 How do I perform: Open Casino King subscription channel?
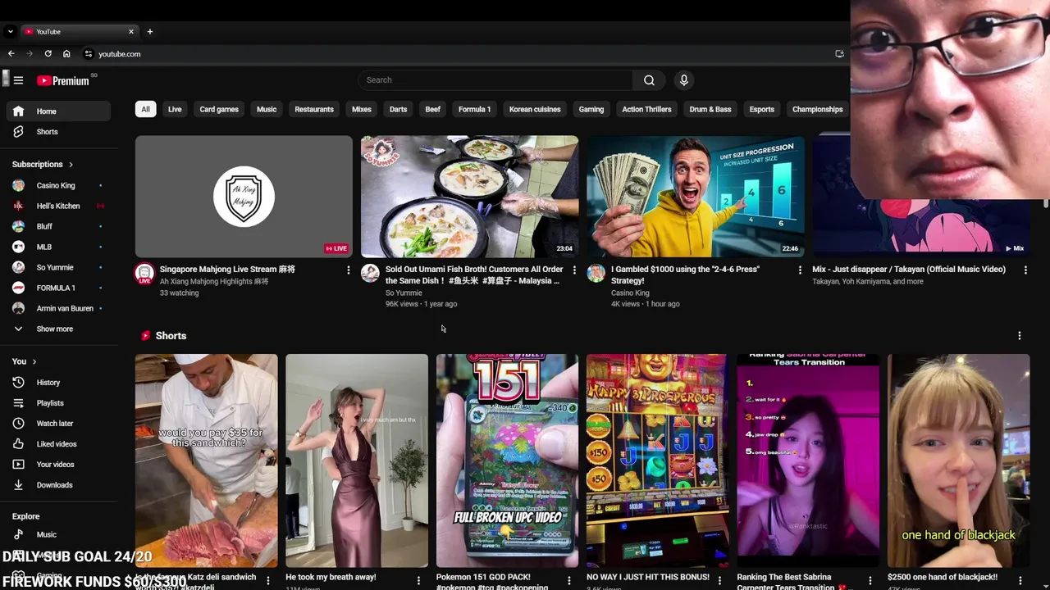[58, 185]
